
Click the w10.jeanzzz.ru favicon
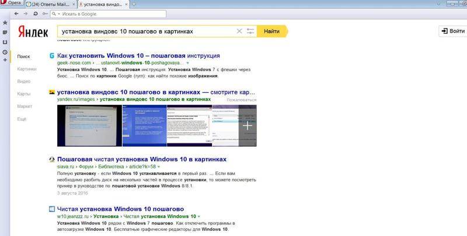52,209
